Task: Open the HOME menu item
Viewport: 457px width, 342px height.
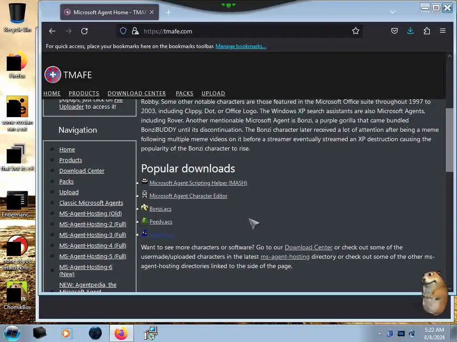Action: click(52, 94)
